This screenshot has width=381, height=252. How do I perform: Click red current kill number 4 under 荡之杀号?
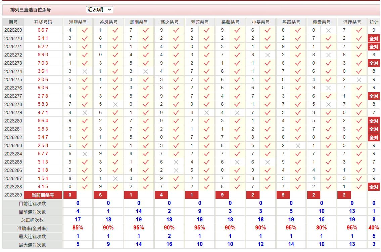tap(161, 195)
